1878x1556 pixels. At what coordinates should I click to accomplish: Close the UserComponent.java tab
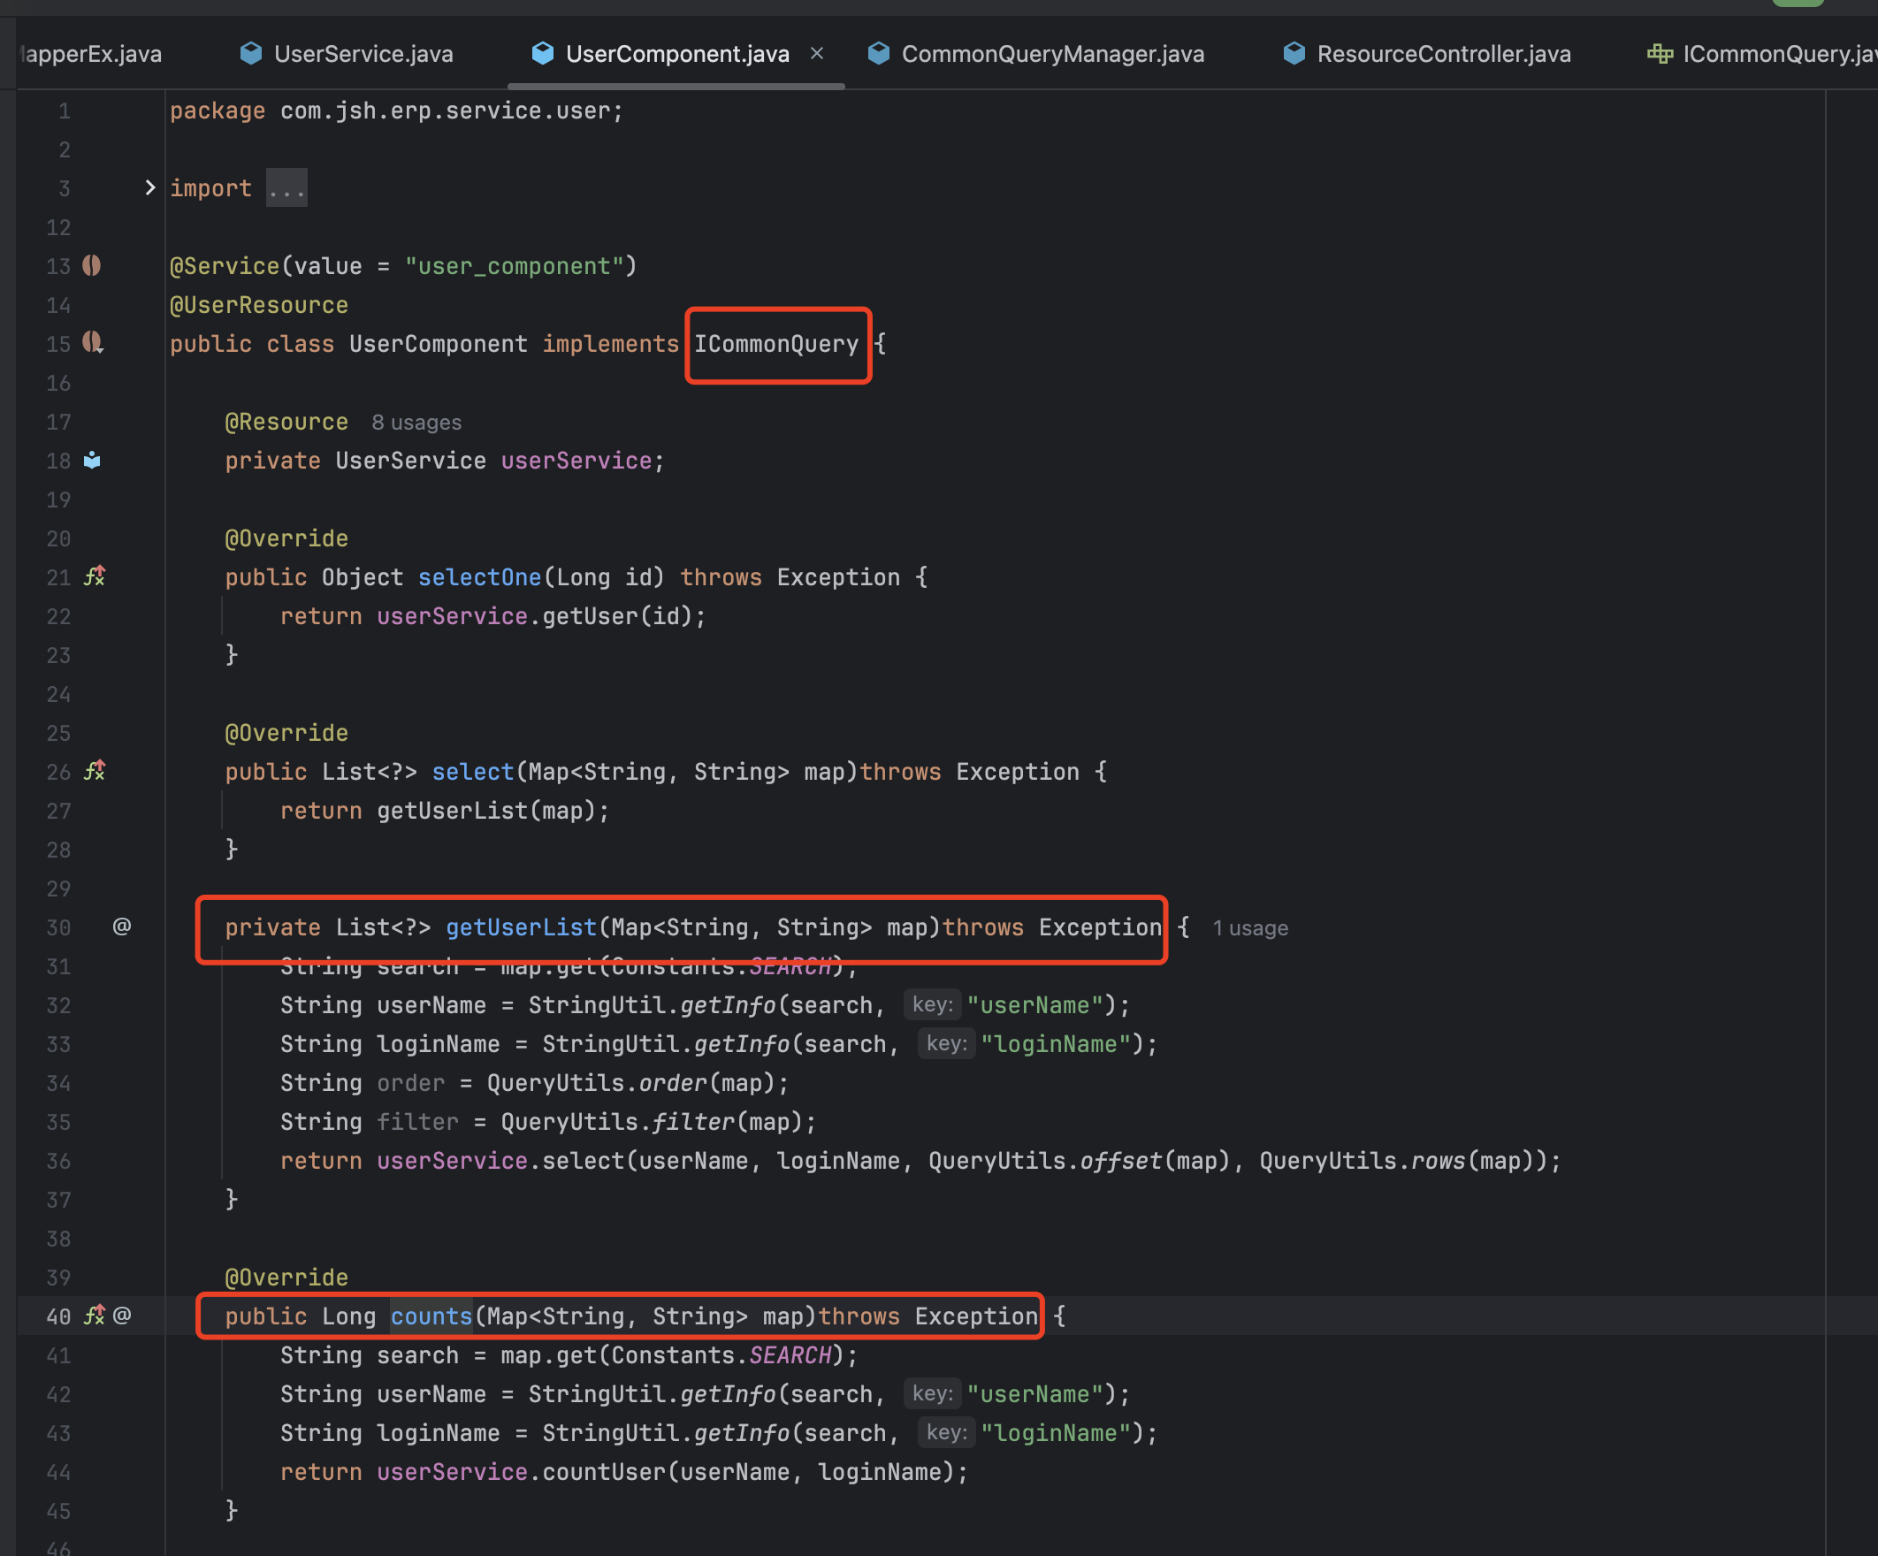pos(816,54)
